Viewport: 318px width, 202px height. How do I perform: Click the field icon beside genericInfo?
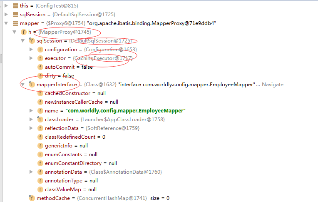[x=40, y=146]
